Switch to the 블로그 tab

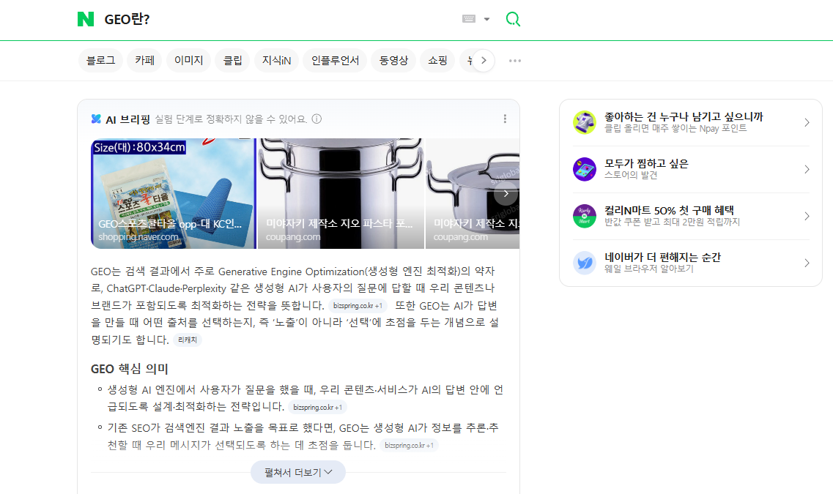coord(100,61)
